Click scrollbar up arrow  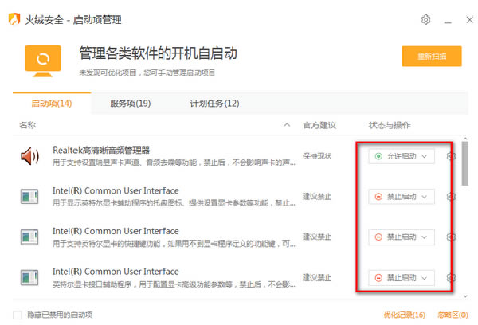[465, 139]
